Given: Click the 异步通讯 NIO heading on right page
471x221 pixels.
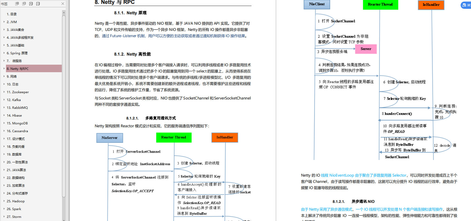Looking at the screenshot, I should click(363, 201).
